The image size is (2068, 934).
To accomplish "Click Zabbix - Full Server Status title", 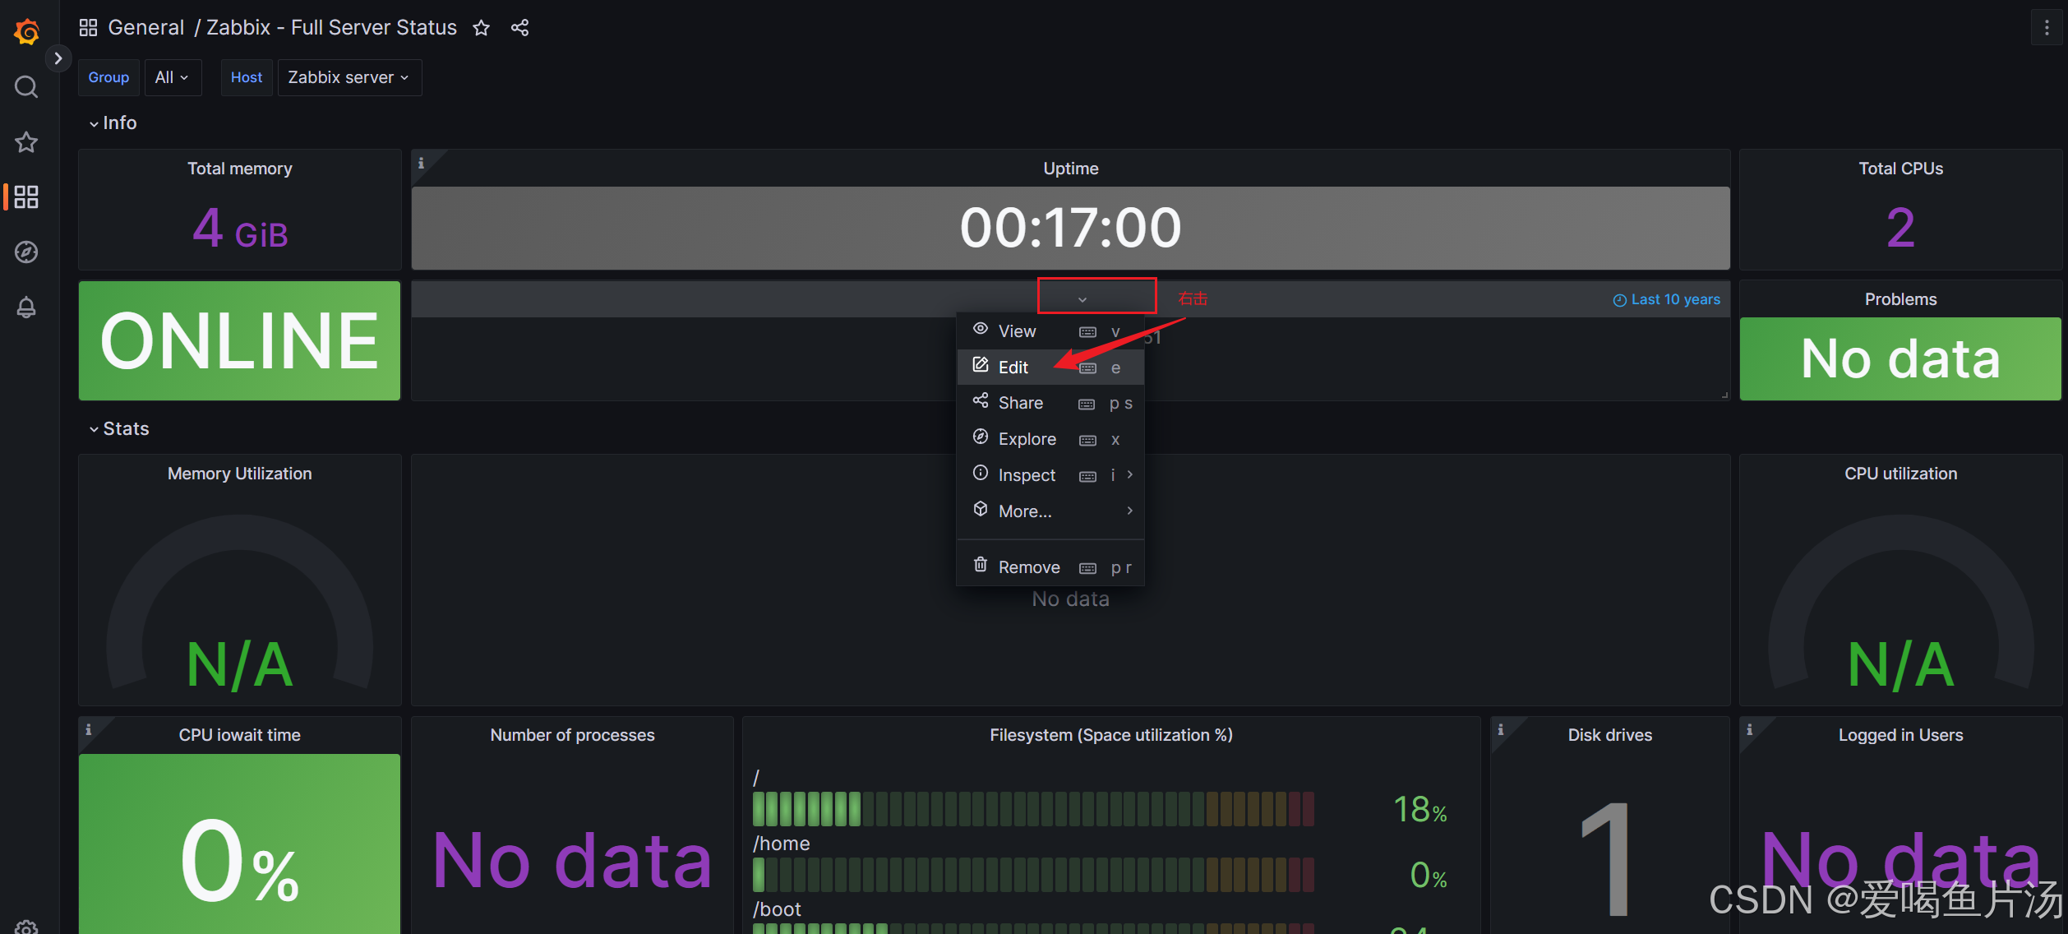I will [x=331, y=28].
